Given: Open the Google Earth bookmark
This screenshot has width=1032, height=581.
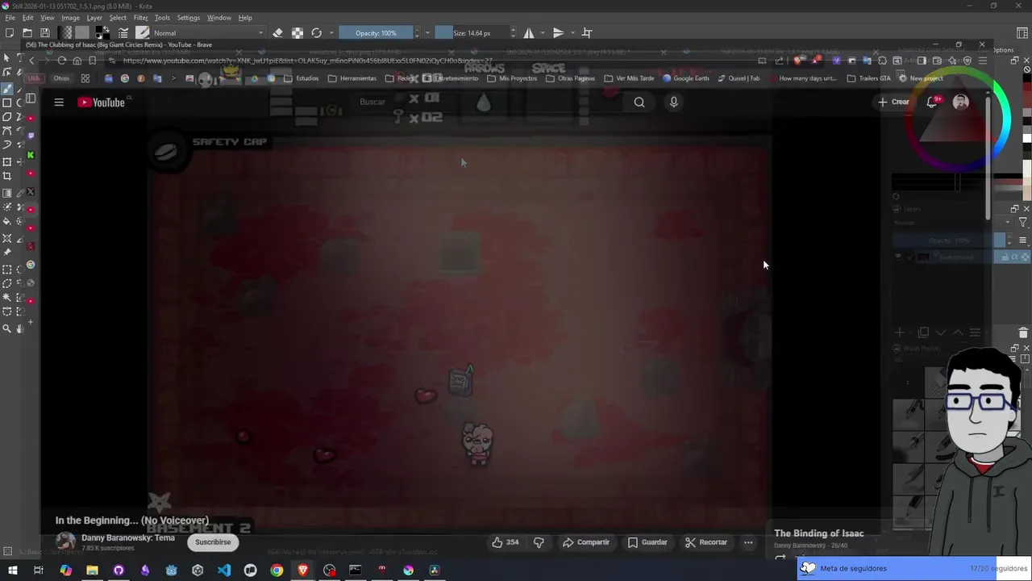Looking at the screenshot, I should 686,78.
